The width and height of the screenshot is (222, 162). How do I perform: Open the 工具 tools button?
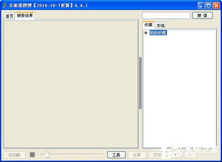coord(116,155)
